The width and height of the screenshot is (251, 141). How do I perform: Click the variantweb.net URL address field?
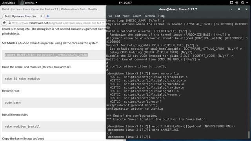tap(56, 23)
